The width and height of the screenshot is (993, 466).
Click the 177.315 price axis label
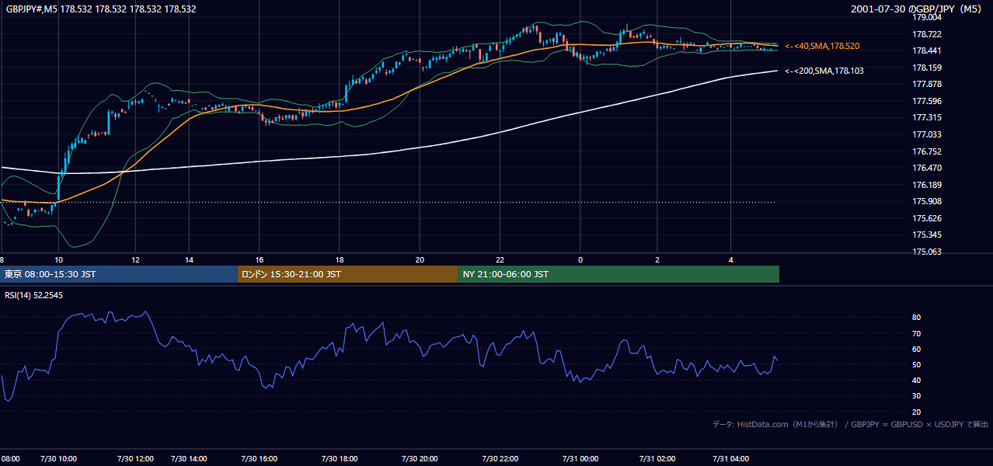(x=925, y=118)
